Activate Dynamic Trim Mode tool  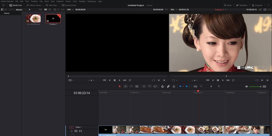(x=131, y=86)
